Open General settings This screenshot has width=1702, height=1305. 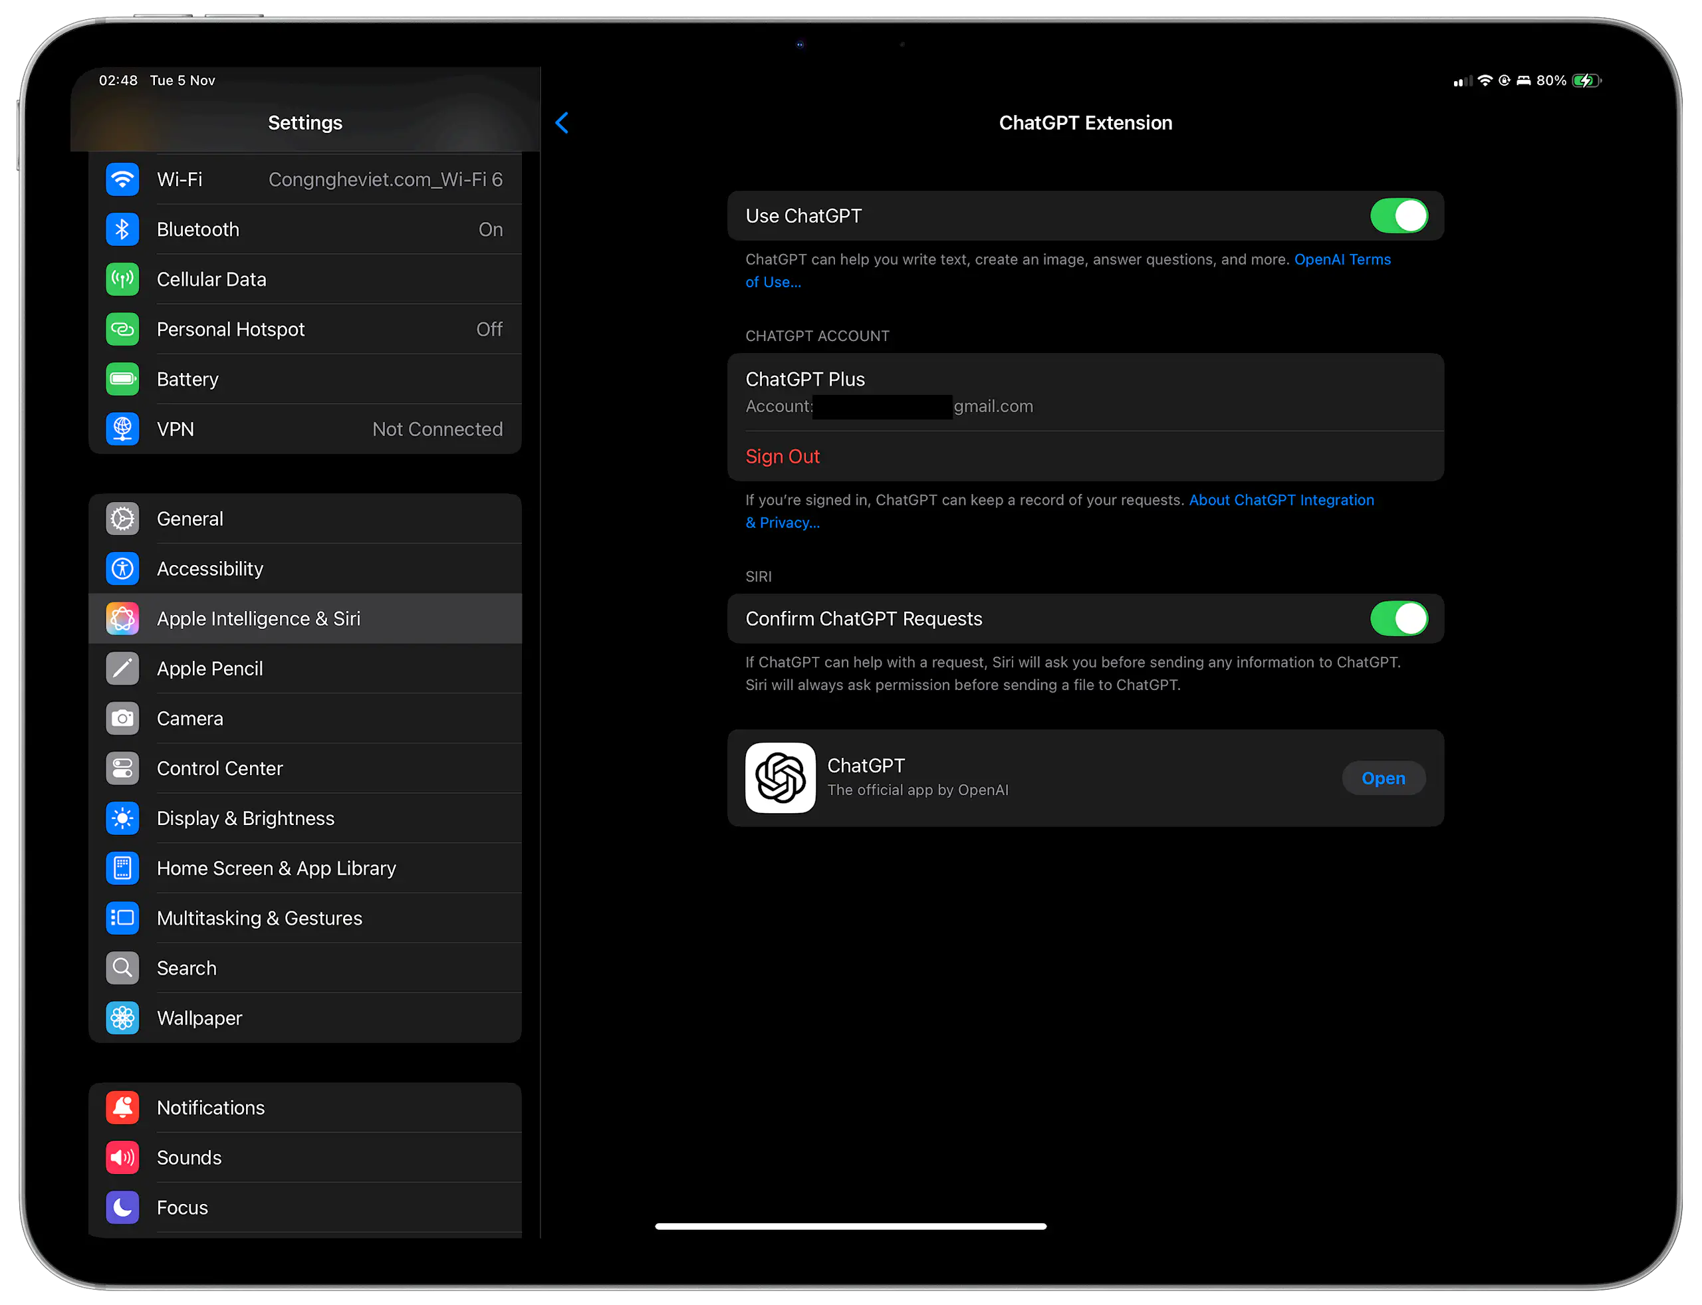point(305,519)
